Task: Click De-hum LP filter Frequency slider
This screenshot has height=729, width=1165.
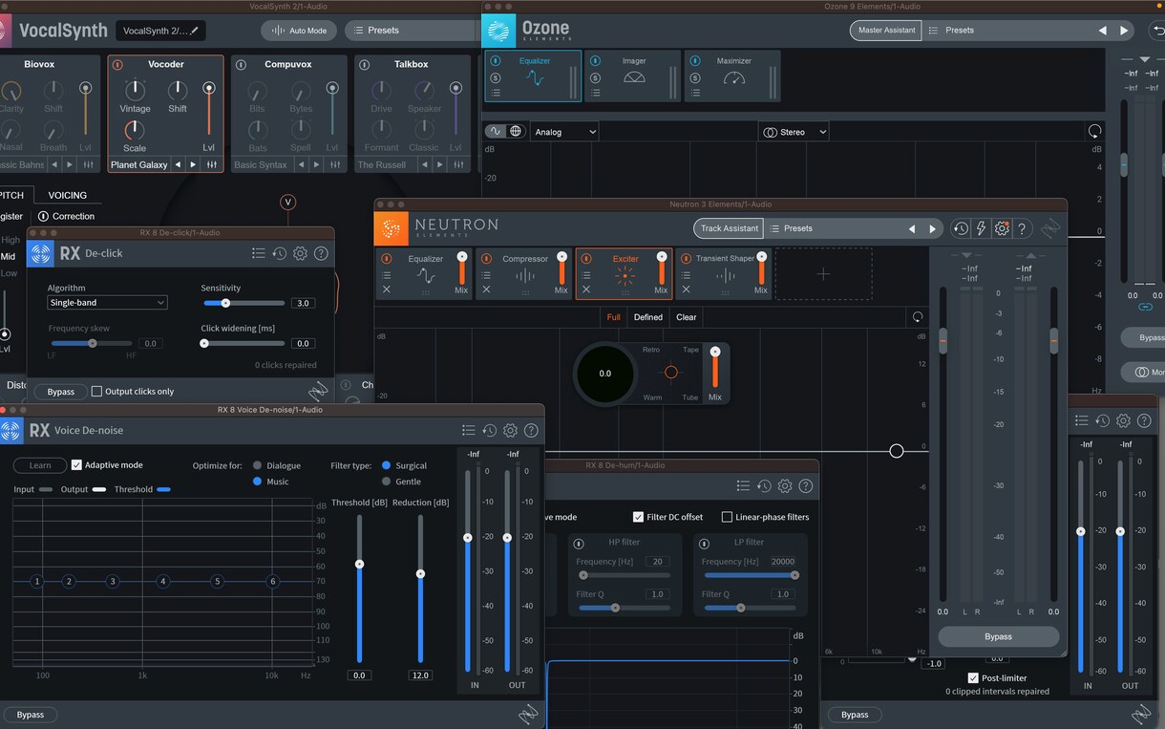Action: 749,575
